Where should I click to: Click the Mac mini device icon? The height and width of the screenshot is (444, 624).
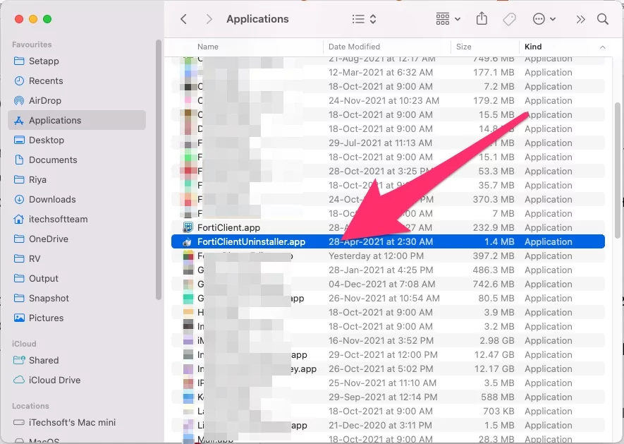point(19,423)
